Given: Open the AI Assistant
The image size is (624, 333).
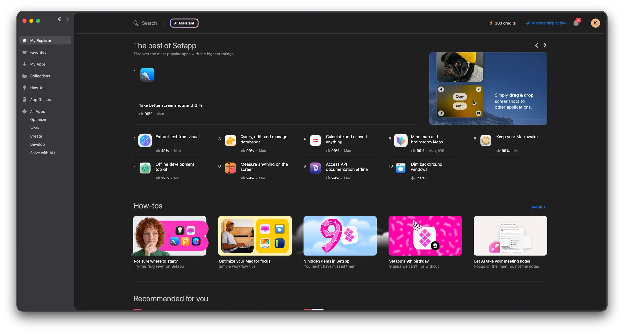Looking at the screenshot, I should (184, 23).
